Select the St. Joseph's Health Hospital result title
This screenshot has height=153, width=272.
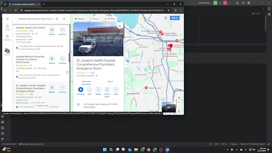click(31, 88)
